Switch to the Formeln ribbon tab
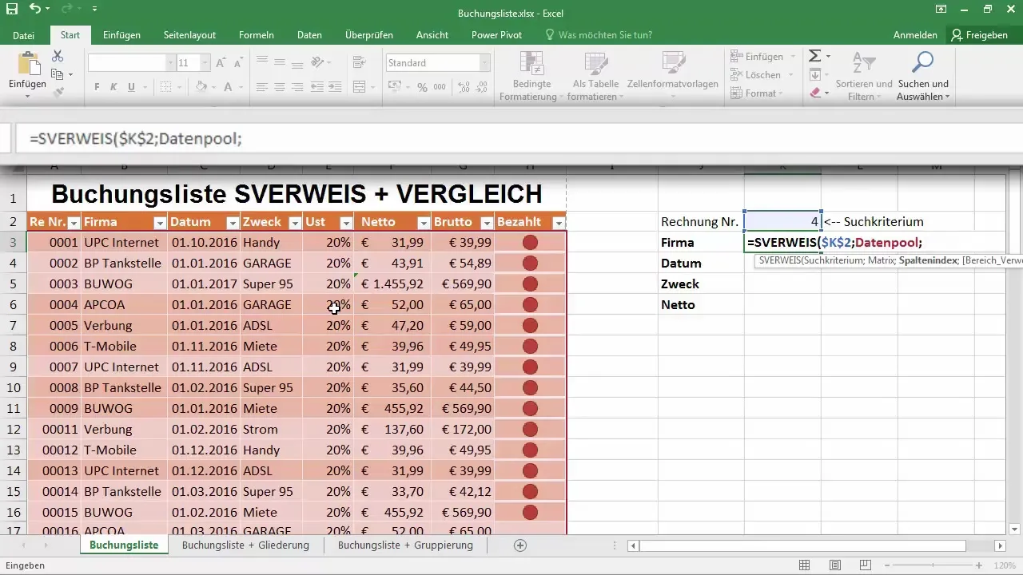 pos(257,35)
